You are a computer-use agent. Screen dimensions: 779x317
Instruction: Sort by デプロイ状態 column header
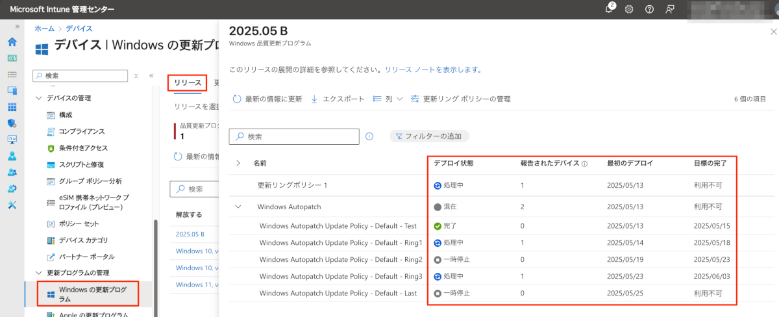(x=453, y=163)
